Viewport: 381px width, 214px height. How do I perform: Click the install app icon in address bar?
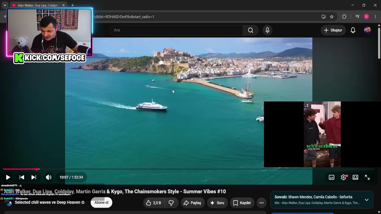point(324,17)
